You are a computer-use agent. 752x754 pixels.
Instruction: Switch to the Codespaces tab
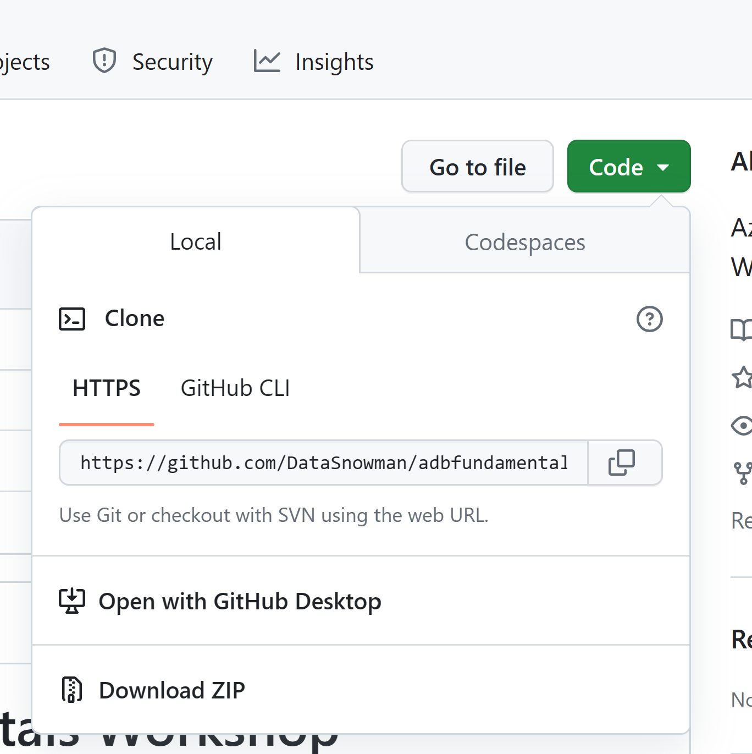pyautogui.click(x=525, y=242)
